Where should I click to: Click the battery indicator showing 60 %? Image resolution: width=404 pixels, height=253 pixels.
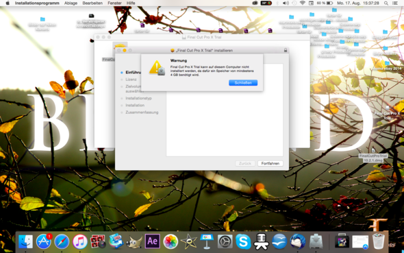click(x=325, y=3)
